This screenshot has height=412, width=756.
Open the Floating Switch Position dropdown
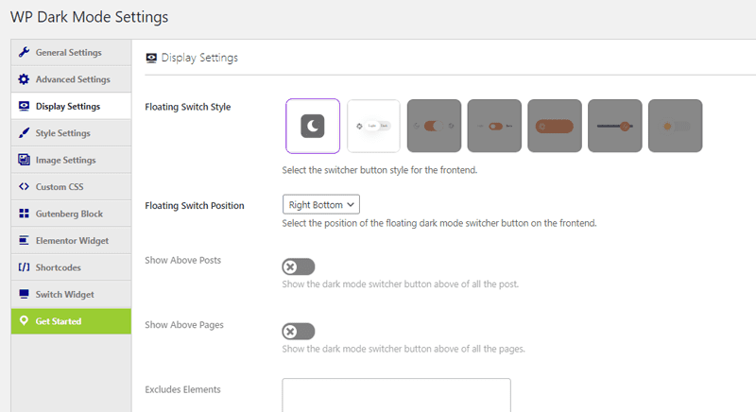point(321,204)
